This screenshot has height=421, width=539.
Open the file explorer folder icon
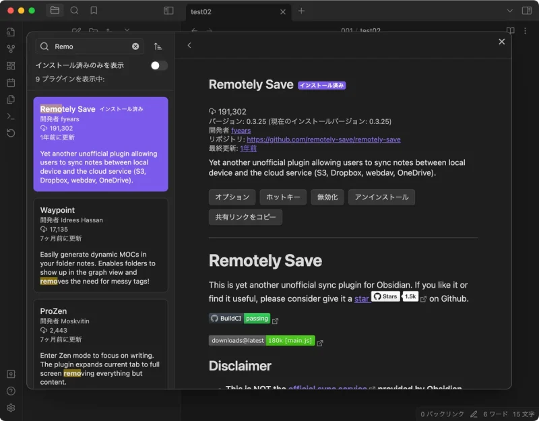[x=55, y=10]
